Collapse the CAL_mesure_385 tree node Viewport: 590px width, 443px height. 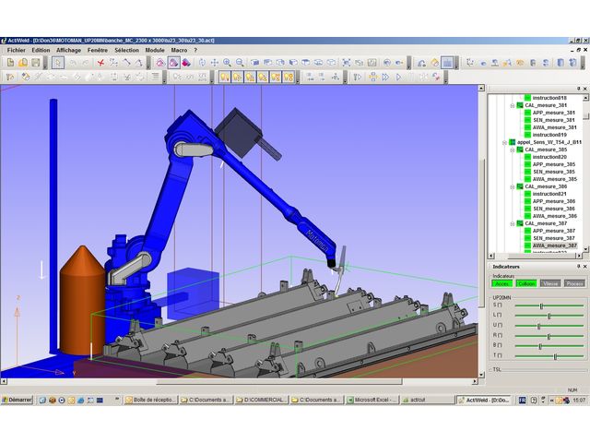(512, 150)
